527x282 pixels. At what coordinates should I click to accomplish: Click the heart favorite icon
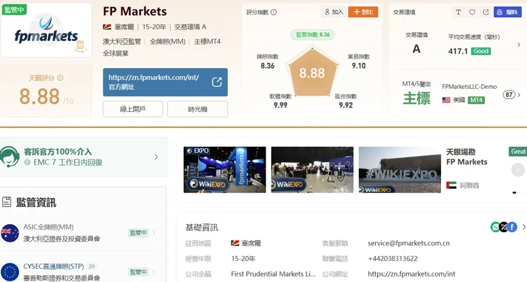pyautogui.click(x=472, y=12)
